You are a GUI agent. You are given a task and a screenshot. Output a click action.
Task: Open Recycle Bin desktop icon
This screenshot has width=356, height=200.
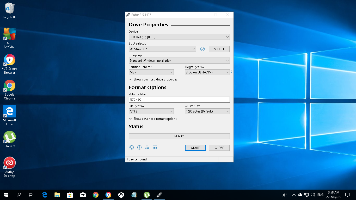click(x=10, y=11)
